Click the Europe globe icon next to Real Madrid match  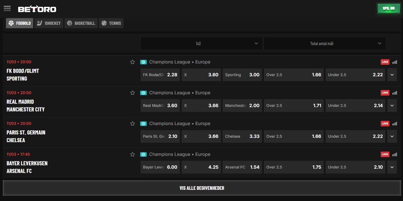tap(143, 93)
